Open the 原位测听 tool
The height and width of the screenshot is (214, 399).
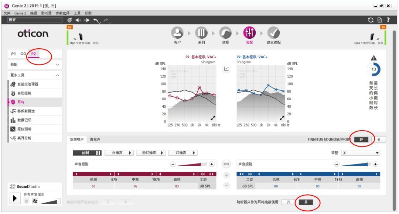(x=35, y=129)
